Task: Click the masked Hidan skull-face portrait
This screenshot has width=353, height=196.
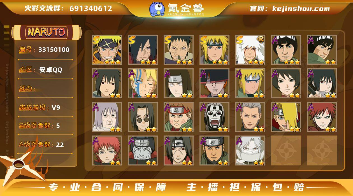Action: coord(214,117)
